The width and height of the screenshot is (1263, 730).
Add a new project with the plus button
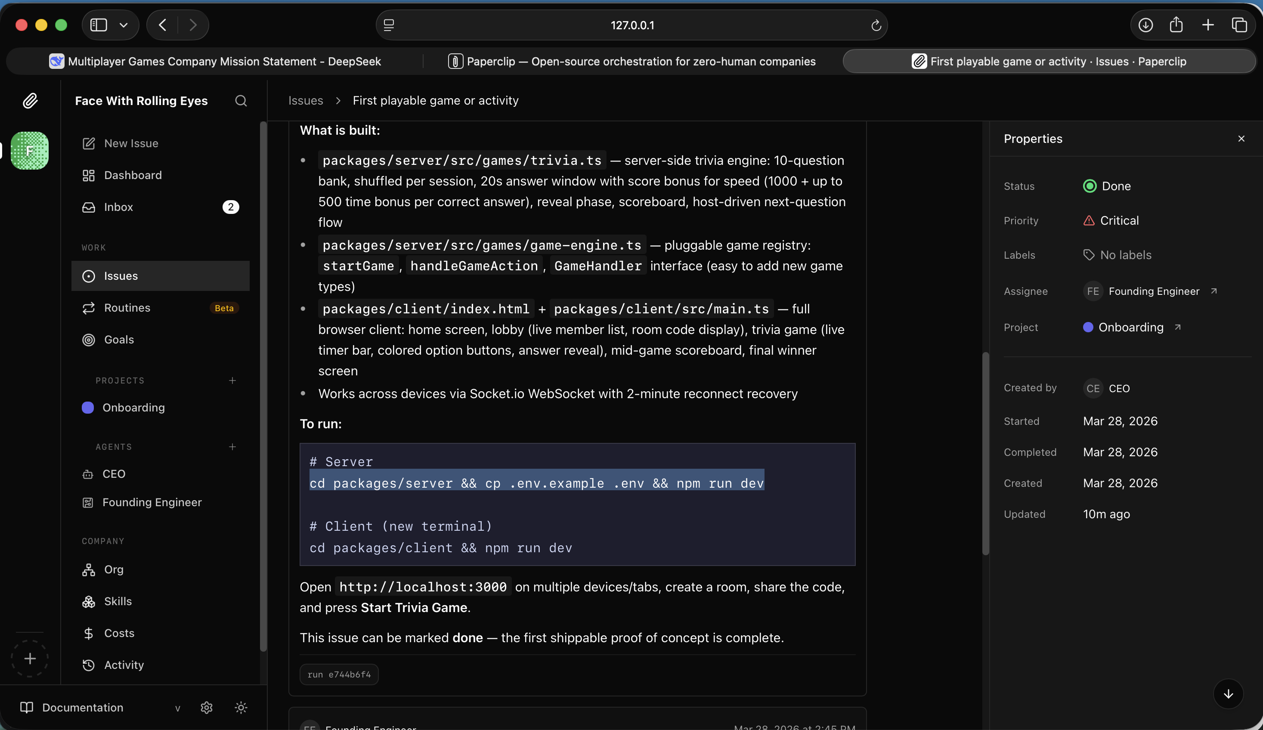pyautogui.click(x=232, y=380)
